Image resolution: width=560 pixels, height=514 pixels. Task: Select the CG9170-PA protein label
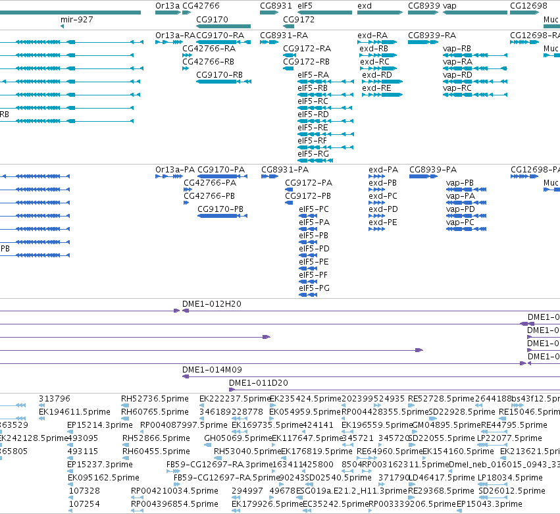click(x=221, y=170)
